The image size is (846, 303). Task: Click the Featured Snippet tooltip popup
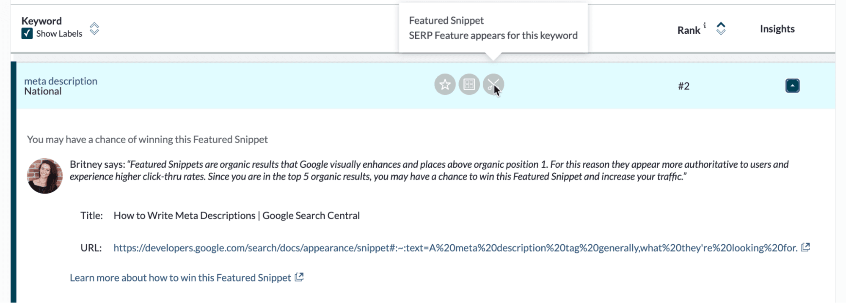(493, 28)
